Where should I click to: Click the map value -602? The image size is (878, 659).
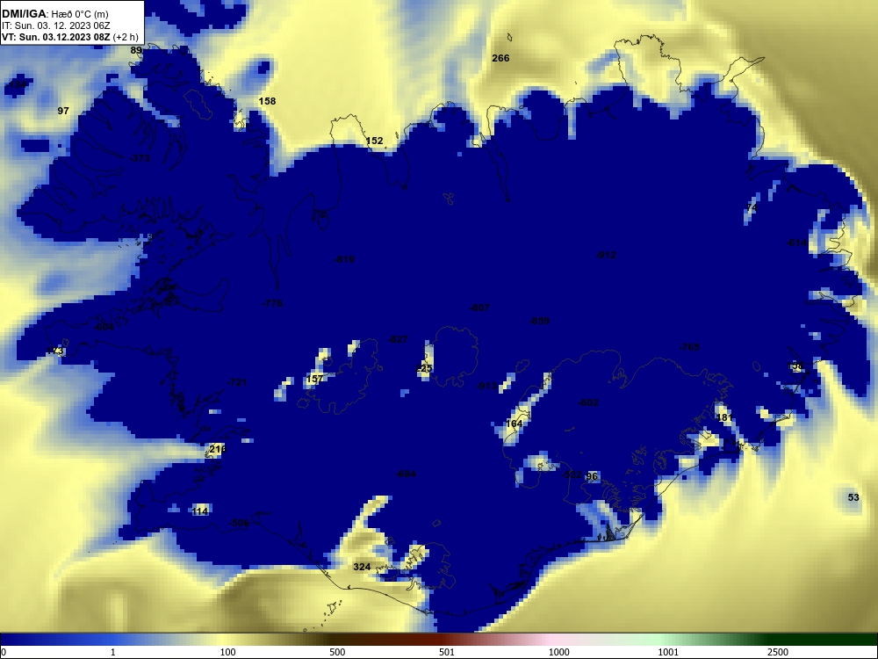588,402
